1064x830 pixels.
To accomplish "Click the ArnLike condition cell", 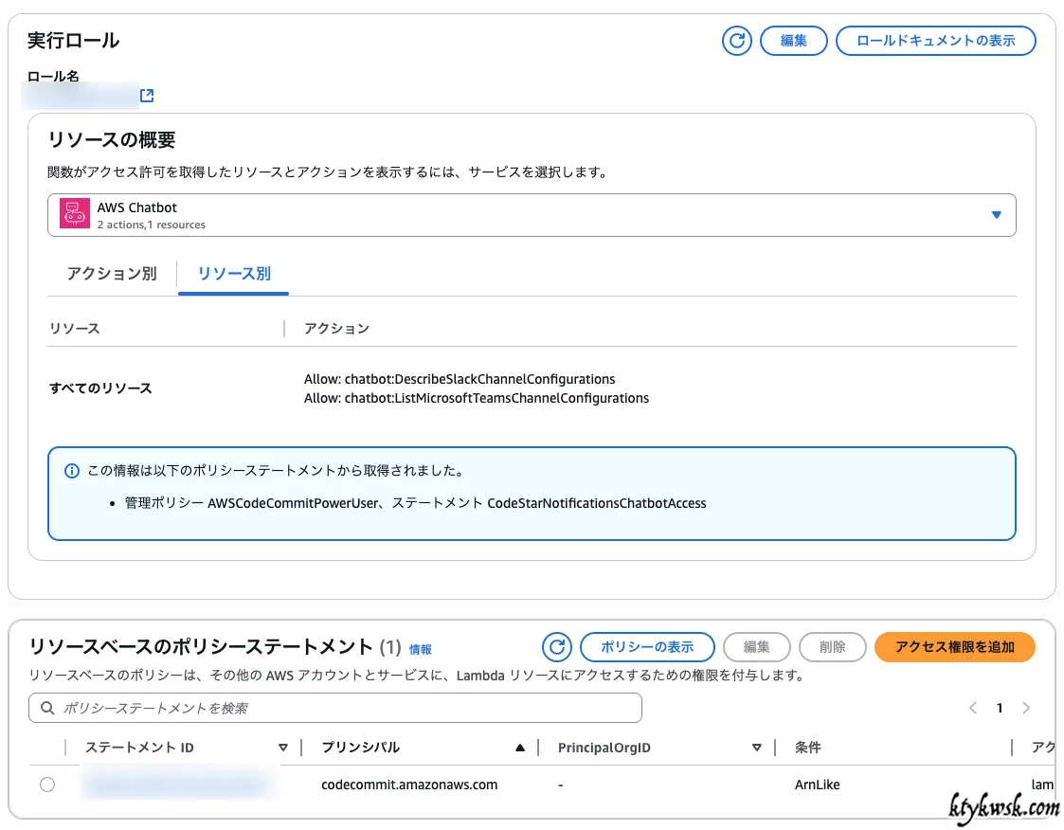I will (817, 785).
